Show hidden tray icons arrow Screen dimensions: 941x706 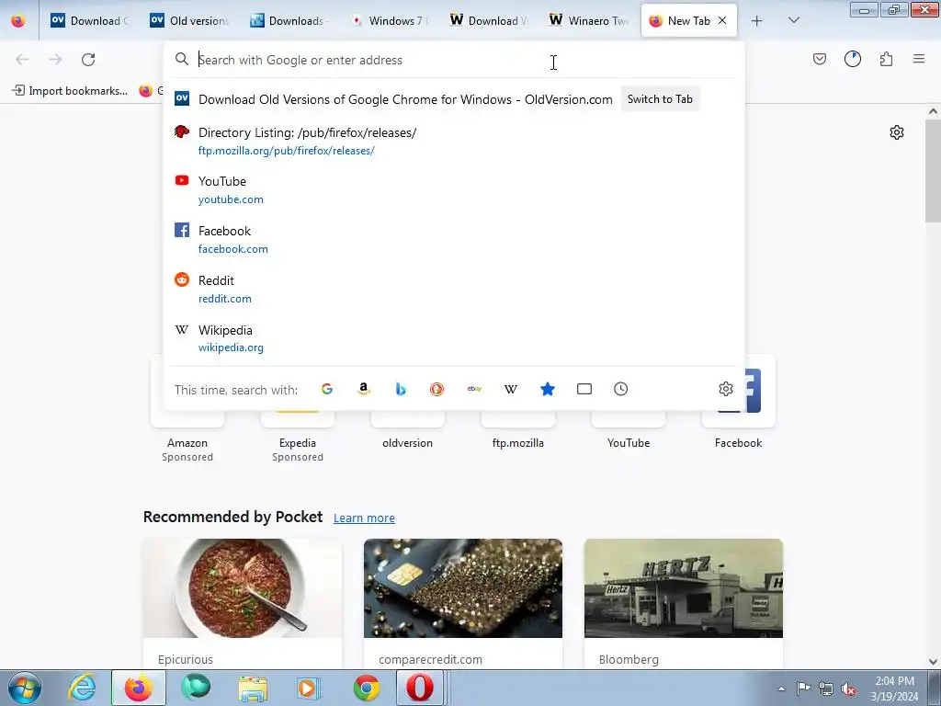781,689
